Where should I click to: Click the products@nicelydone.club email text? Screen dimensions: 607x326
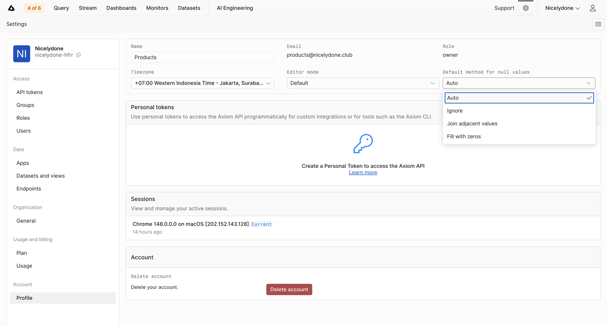click(x=320, y=55)
